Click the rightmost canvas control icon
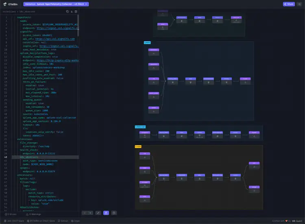The width and height of the screenshot is (305, 224). point(114,213)
